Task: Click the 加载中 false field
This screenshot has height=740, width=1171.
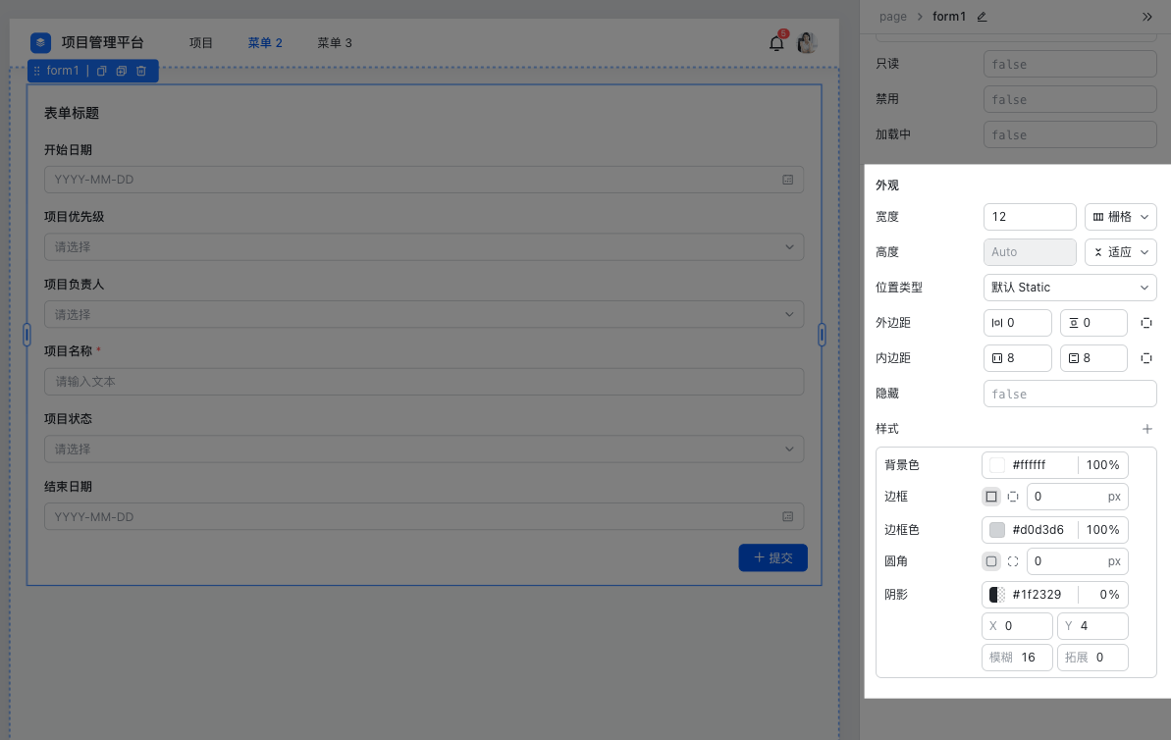Action: pyautogui.click(x=1070, y=135)
